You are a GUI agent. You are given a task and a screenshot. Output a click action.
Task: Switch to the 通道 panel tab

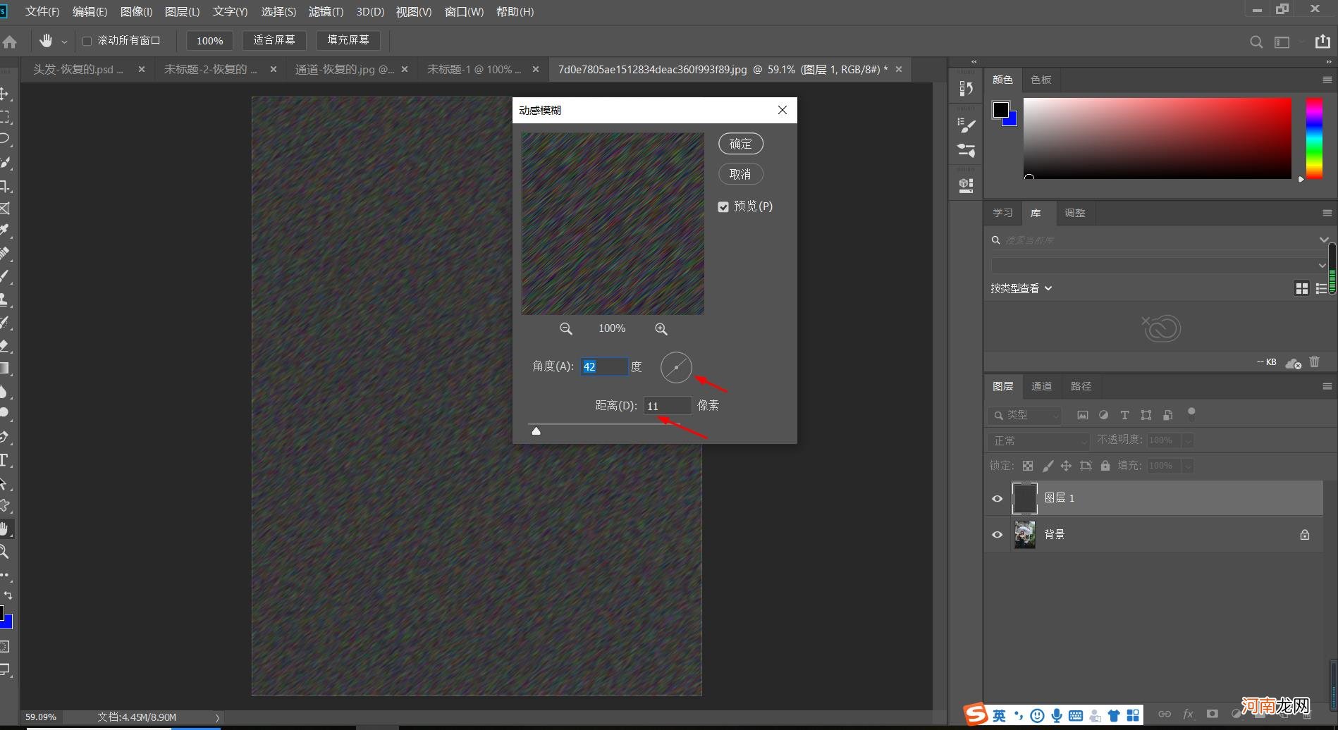(x=1041, y=386)
